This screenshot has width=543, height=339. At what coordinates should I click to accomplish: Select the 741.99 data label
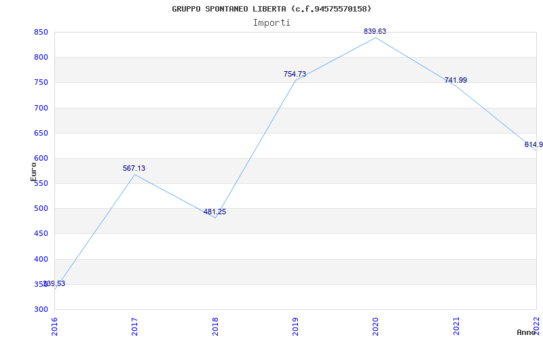tap(455, 80)
